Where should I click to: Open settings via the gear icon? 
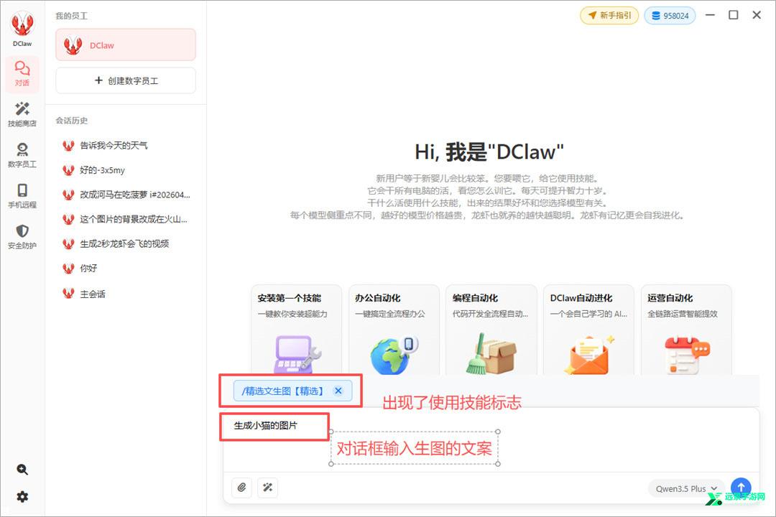(x=22, y=497)
